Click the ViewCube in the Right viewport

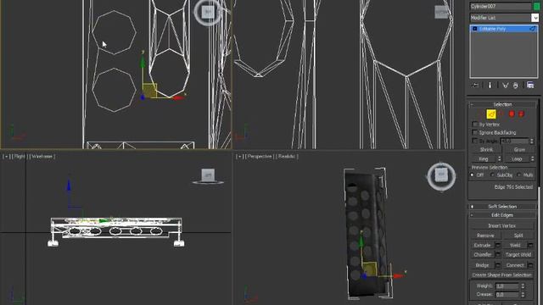pos(208,175)
